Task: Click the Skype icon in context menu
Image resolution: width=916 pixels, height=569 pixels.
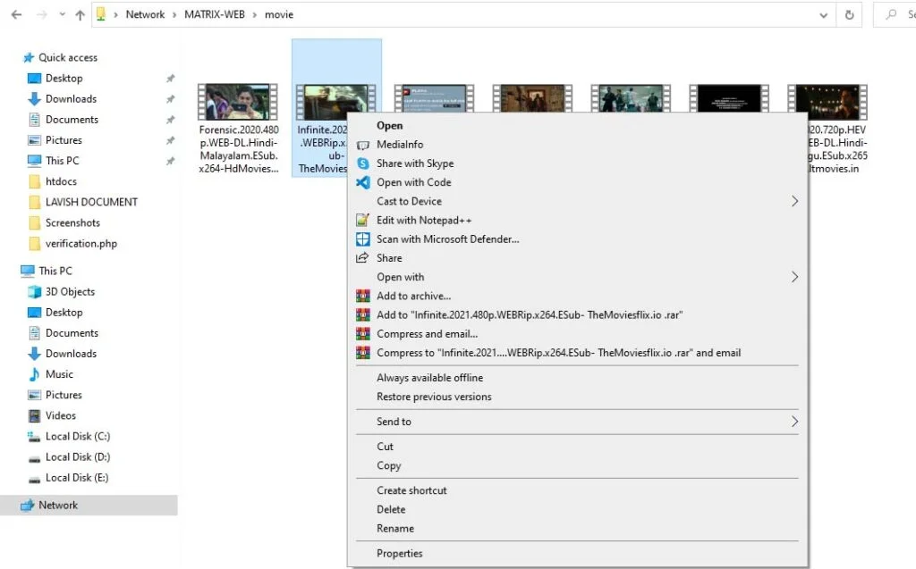Action: (x=363, y=163)
